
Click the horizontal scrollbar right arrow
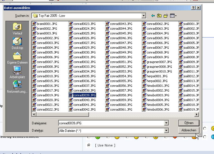[x=197, y=114]
